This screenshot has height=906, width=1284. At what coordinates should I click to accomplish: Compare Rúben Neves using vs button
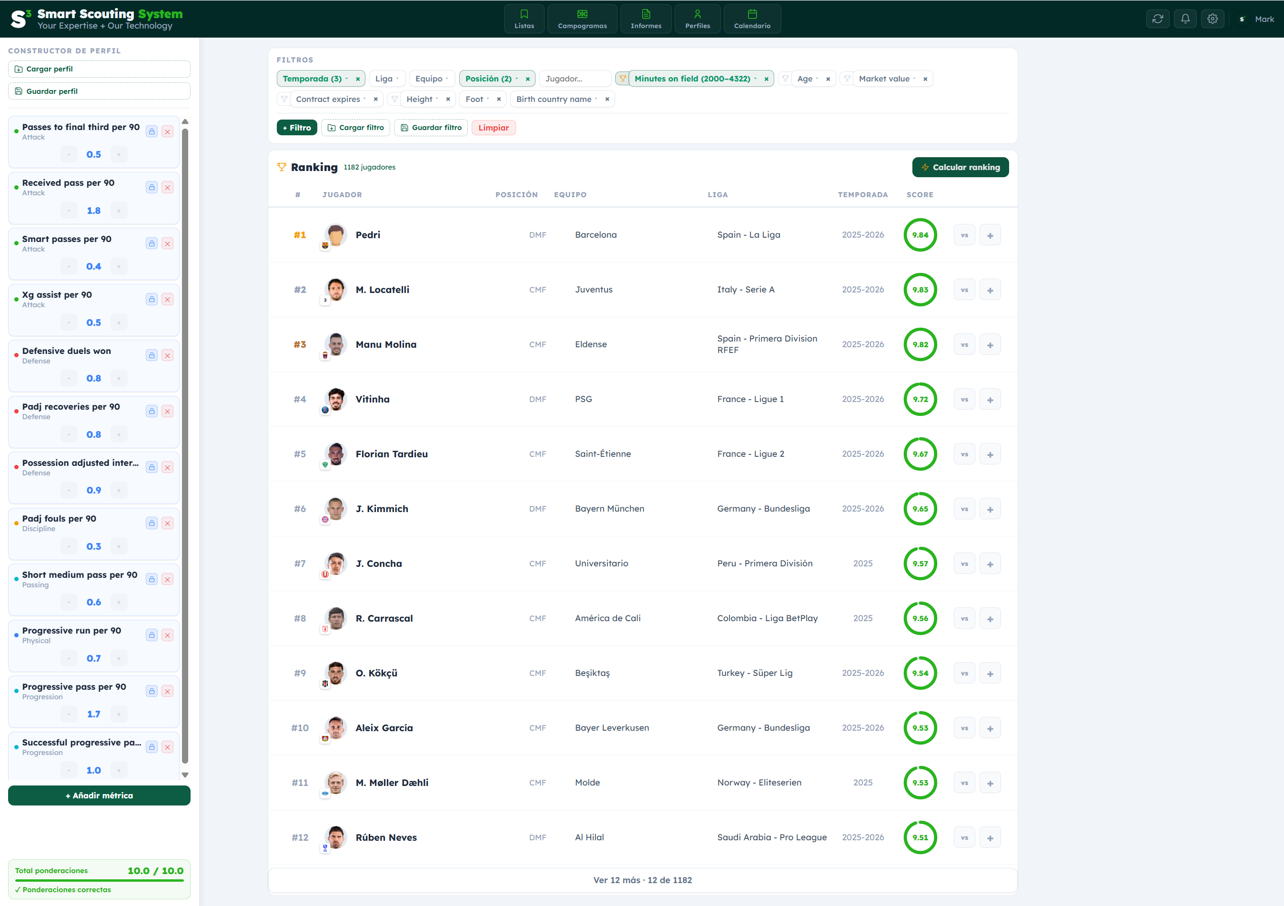964,838
